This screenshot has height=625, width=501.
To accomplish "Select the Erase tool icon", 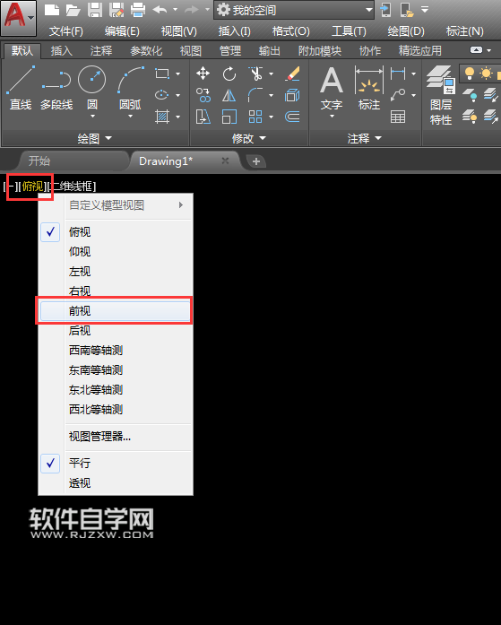I will 293,74.
